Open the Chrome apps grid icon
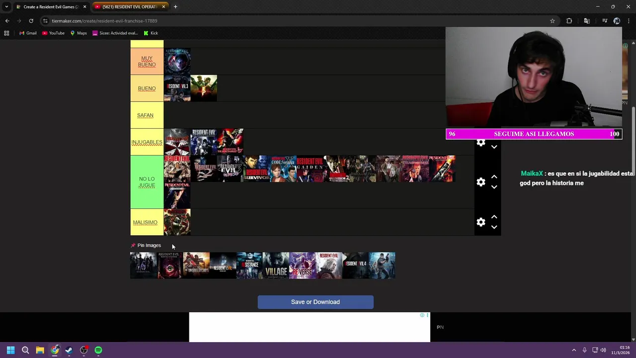The height and width of the screenshot is (358, 636). pyautogui.click(x=6, y=33)
